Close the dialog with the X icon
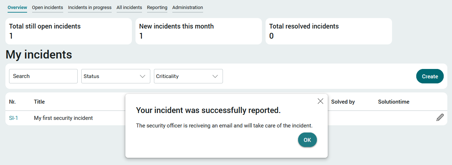The height and width of the screenshot is (165, 452). (x=320, y=101)
